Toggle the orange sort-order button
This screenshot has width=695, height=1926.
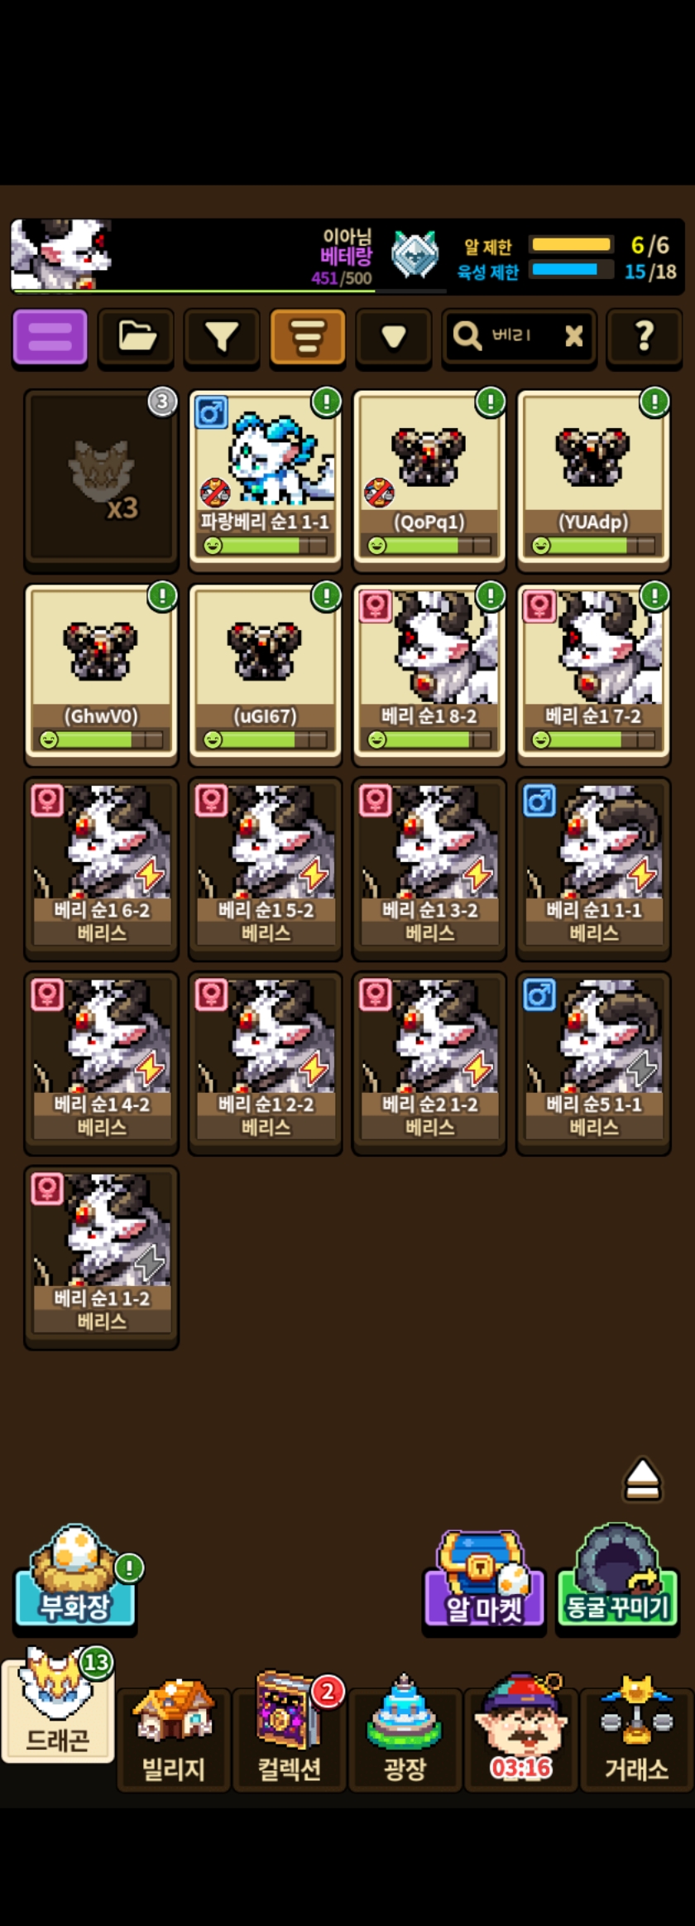click(x=308, y=337)
